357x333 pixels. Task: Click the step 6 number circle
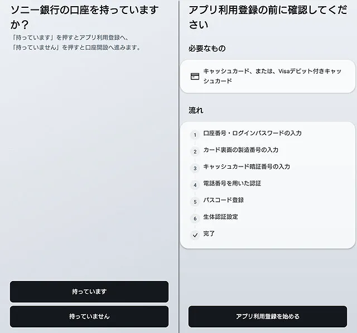click(x=195, y=218)
